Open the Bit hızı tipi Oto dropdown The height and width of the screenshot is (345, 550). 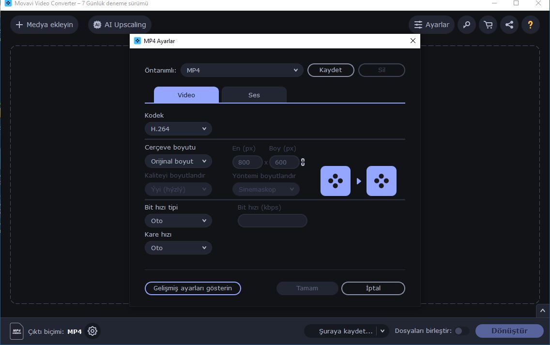pyautogui.click(x=178, y=221)
